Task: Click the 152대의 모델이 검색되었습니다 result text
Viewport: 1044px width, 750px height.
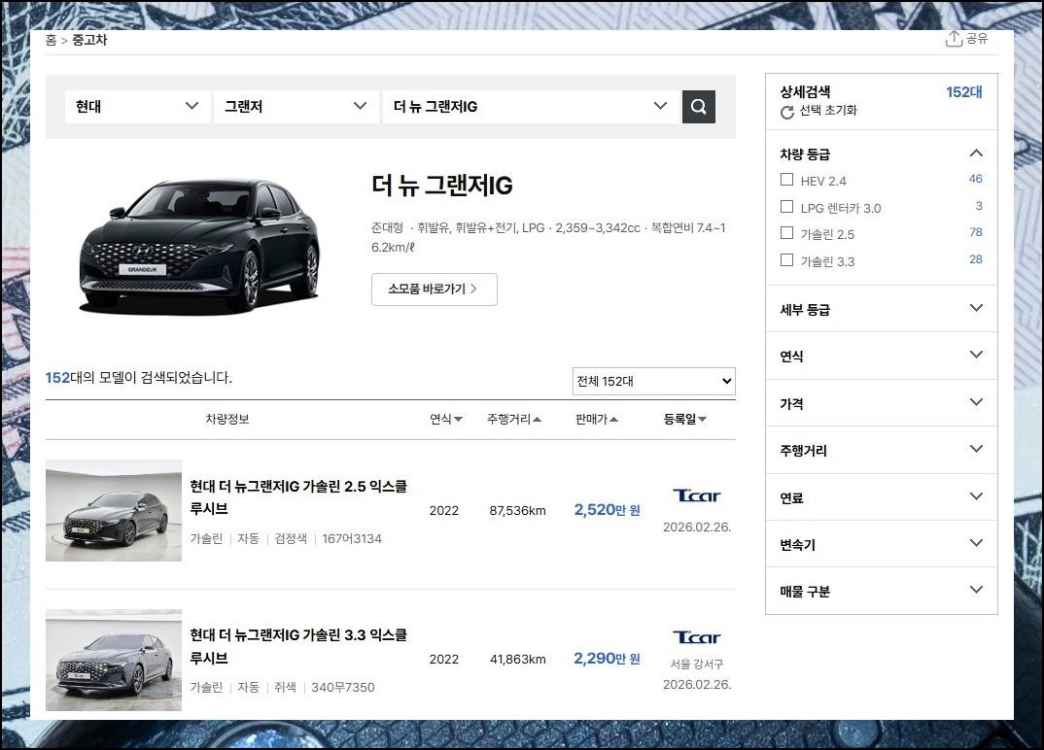Action: tap(138, 377)
